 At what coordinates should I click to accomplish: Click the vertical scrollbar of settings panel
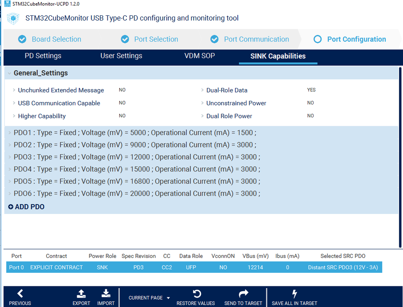pos(400,157)
